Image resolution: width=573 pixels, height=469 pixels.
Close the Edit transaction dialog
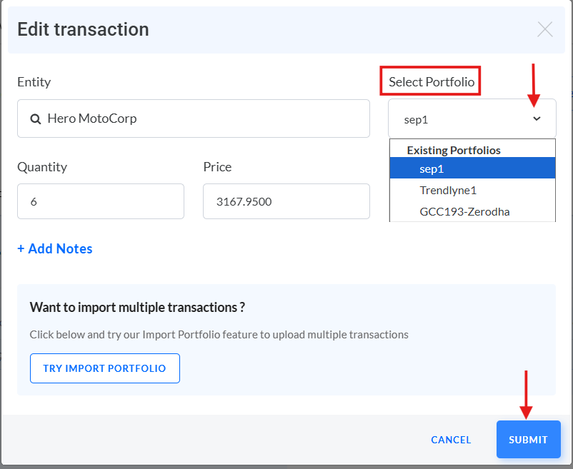click(x=545, y=29)
